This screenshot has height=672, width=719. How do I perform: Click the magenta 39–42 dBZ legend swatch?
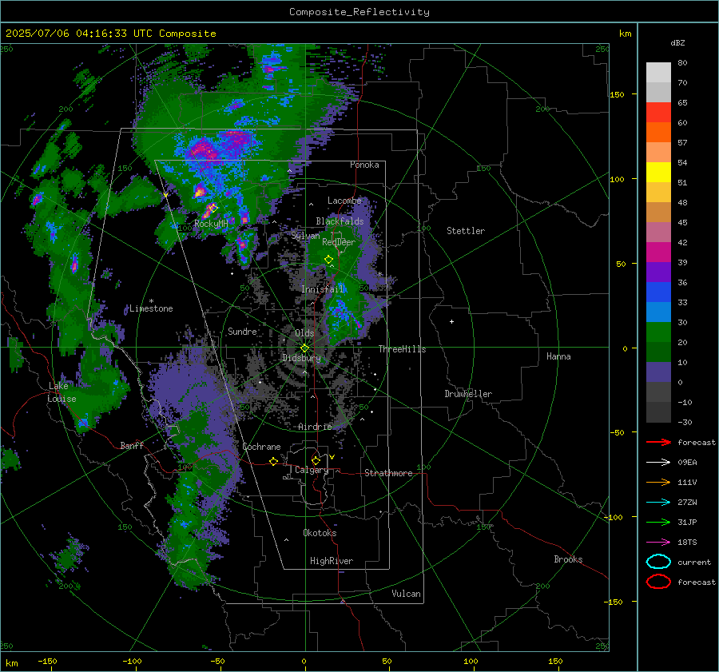(x=658, y=252)
